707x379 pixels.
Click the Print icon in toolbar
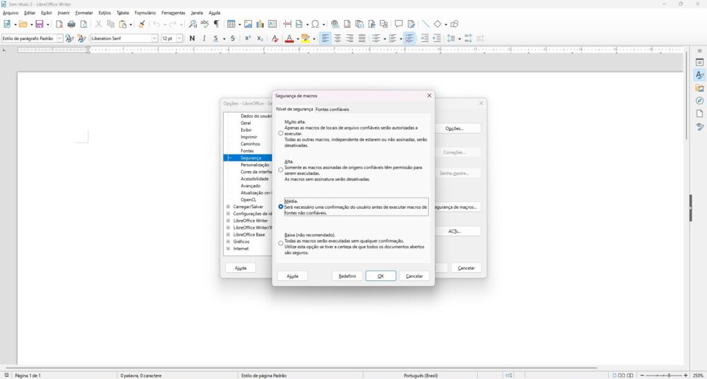[71, 24]
